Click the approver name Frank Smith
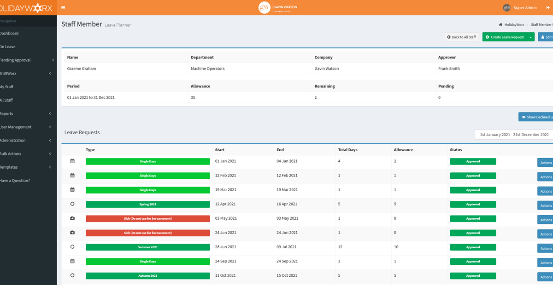This screenshot has height=285, width=553. tap(449, 68)
